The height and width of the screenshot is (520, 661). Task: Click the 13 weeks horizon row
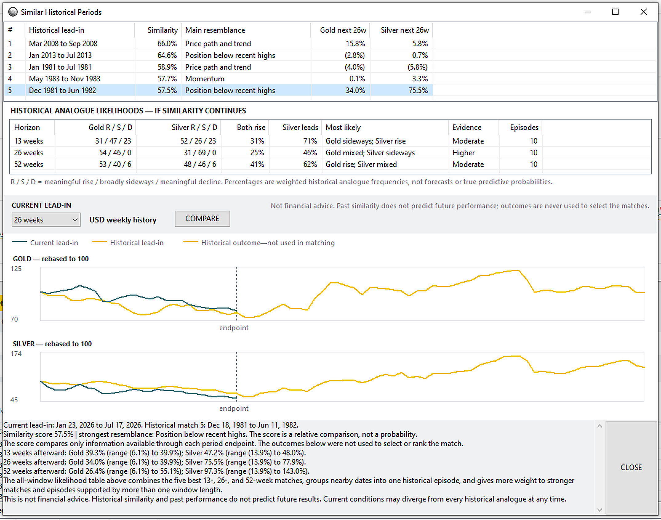(x=276, y=141)
